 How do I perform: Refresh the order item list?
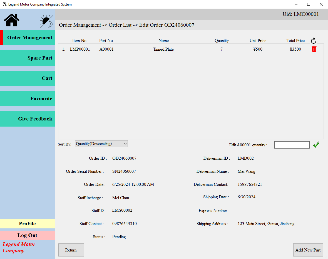314,41
